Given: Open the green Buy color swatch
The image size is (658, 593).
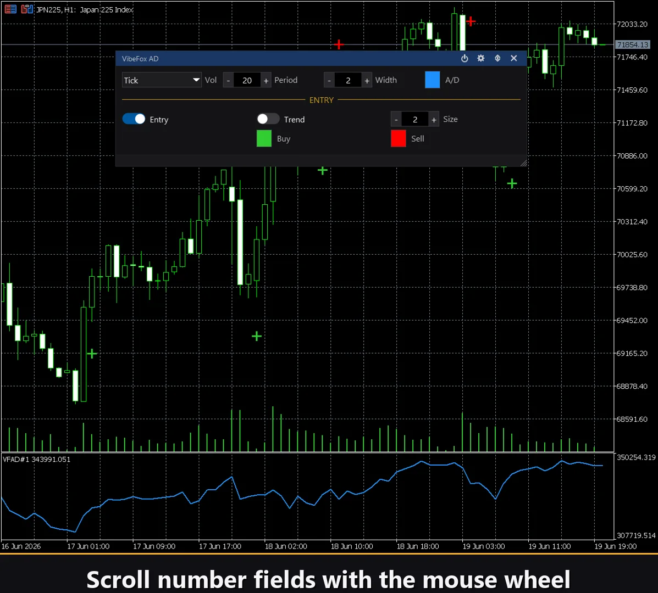Looking at the screenshot, I should 264,139.
